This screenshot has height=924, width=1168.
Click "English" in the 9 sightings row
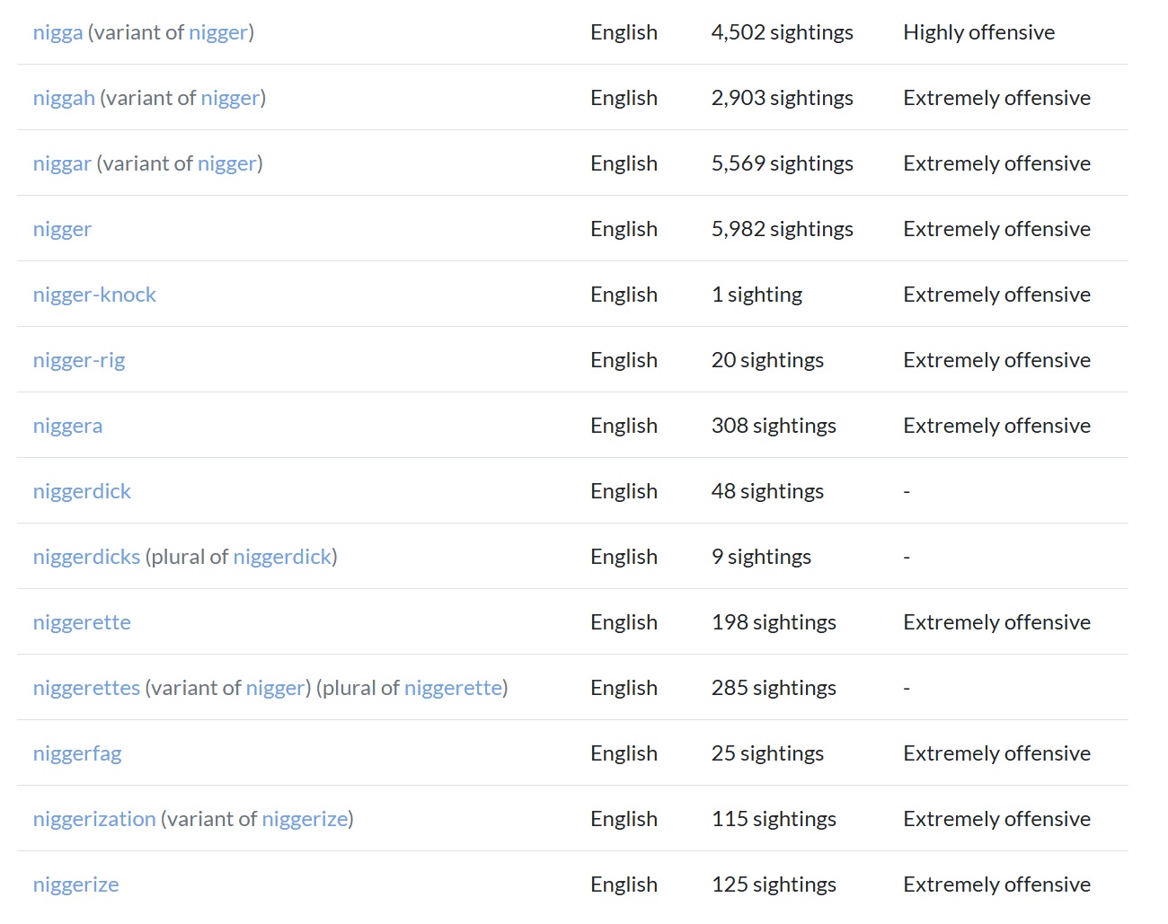click(624, 558)
